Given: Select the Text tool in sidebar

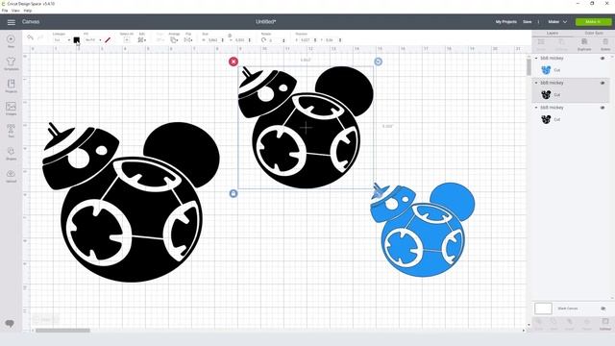Looking at the screenshot, I should point(11,131).
